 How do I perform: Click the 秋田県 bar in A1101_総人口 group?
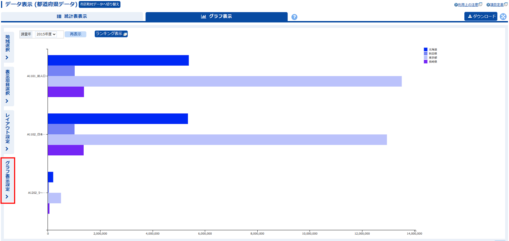[x=61, y=71]
